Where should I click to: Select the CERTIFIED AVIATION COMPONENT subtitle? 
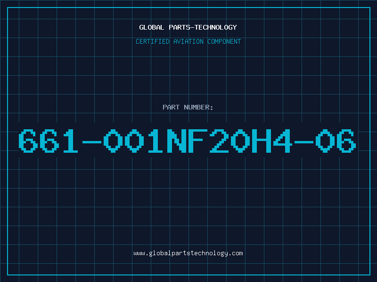(x=188, y=41)
